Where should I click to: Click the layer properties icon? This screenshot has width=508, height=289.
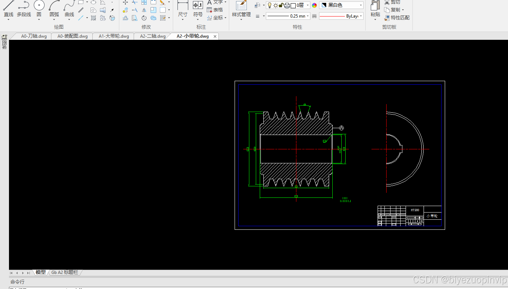tap(258, 5)
